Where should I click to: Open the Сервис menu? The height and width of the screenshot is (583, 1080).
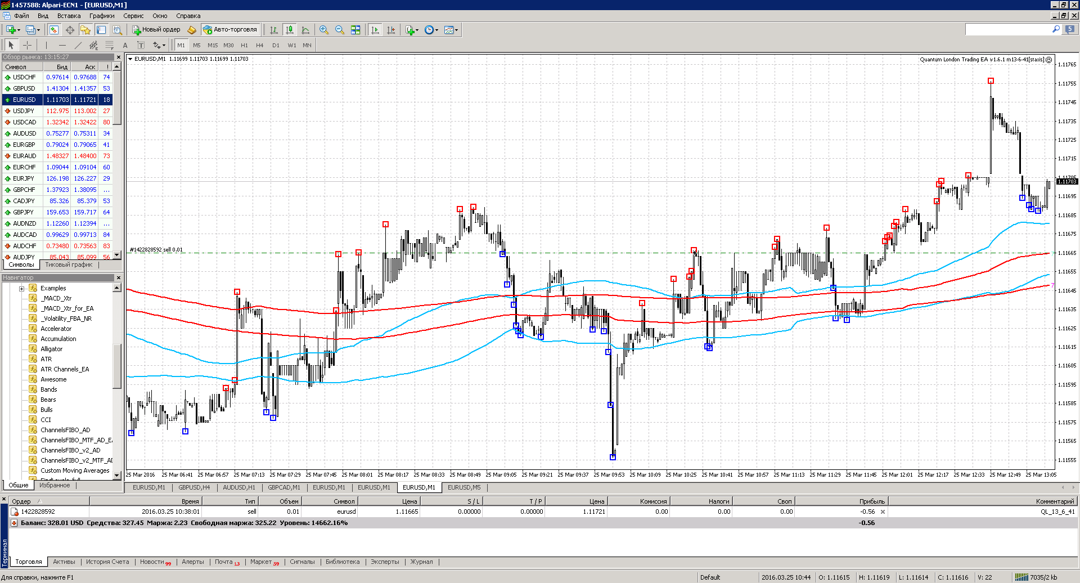[133, 16]
